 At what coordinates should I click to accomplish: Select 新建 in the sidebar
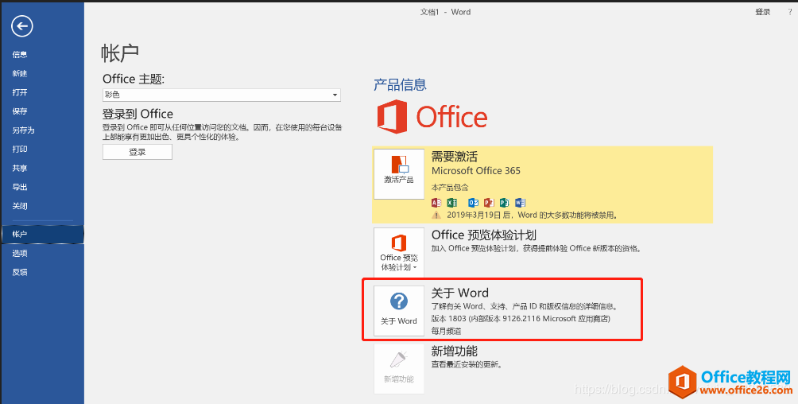pyautogui.click(x=20, y=73)
